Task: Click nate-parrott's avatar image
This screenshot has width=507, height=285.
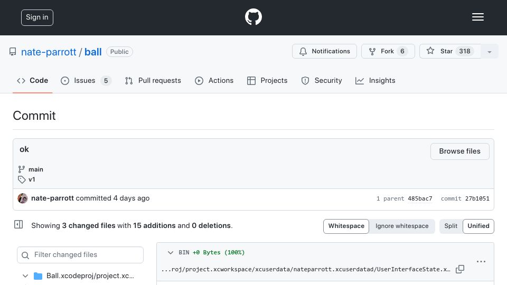Action: click(x=23, y=198)
